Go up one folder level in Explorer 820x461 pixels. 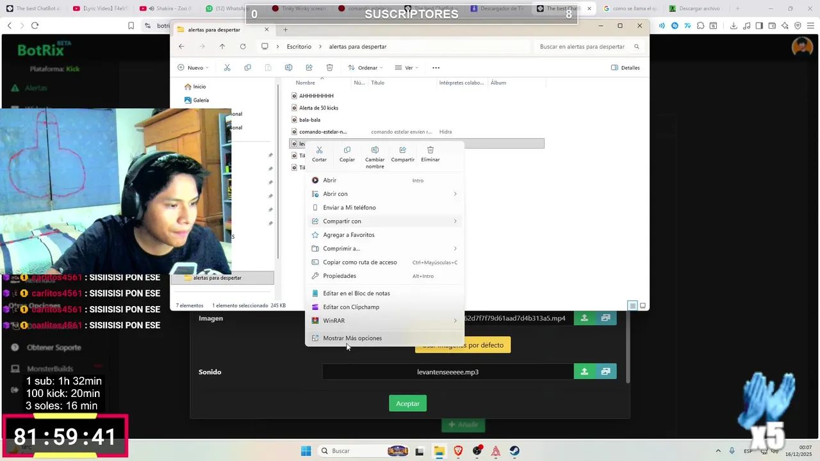click(x=222, y=46)
